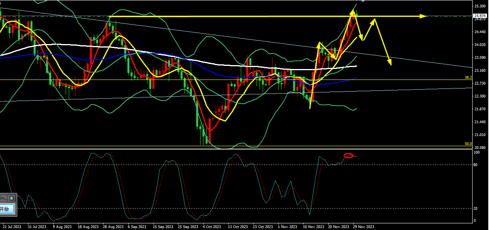This screenshot has width=489, height=230.
Task: Click the stochastic 80 level label
Action: [475, 165]
